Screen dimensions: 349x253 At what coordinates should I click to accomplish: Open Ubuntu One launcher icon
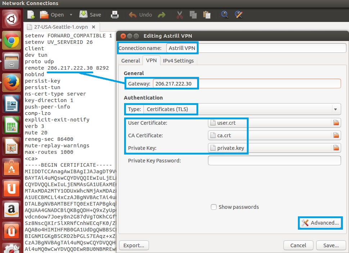[12, 189]
